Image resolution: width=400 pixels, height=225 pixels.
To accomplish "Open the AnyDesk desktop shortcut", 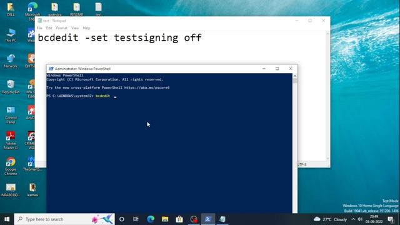I will click(31, 112).
